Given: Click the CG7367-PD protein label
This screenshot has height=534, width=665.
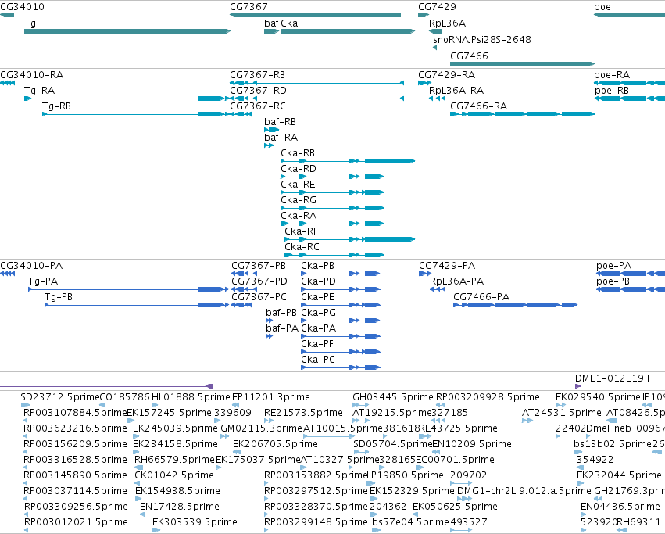Looking at the screenshot, I should pos(259,281).
